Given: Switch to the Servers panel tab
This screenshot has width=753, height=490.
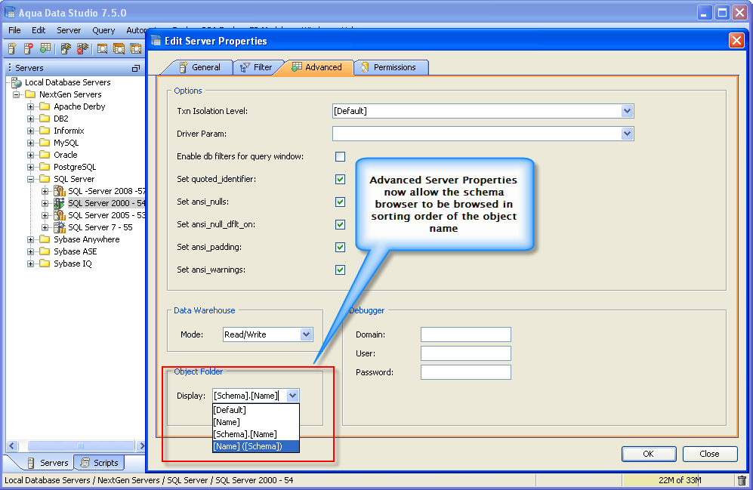Looking at the screenshot, I should tap(48, 463).
